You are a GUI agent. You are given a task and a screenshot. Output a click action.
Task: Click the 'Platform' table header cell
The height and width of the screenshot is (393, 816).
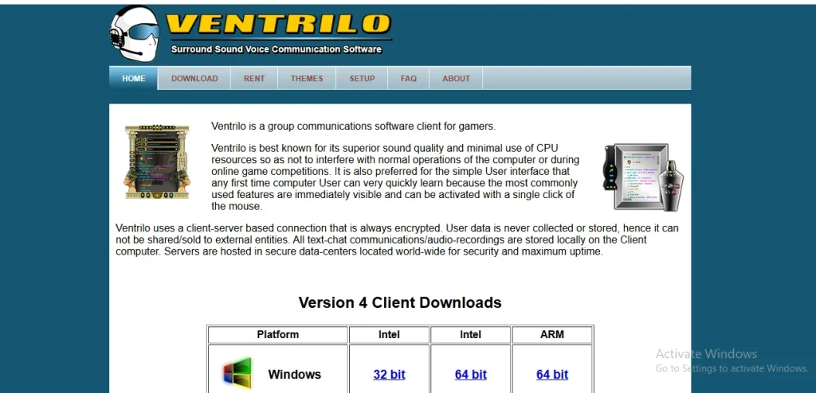tap(278, 334)
